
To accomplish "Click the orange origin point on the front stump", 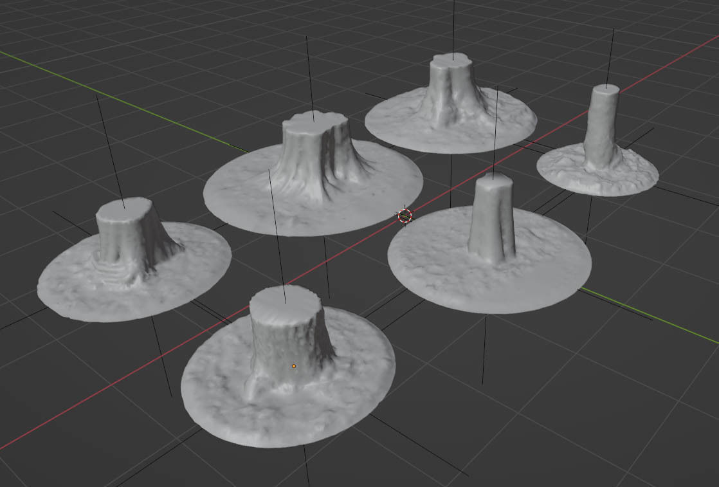I will [294, 366].
